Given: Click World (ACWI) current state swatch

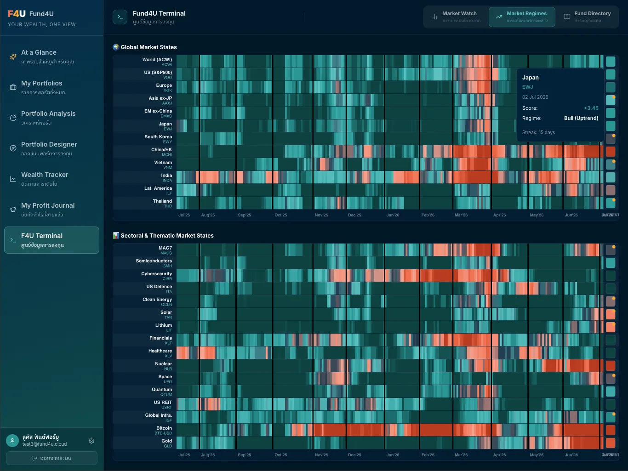Looking at the screenshot, I should (611, 62).
